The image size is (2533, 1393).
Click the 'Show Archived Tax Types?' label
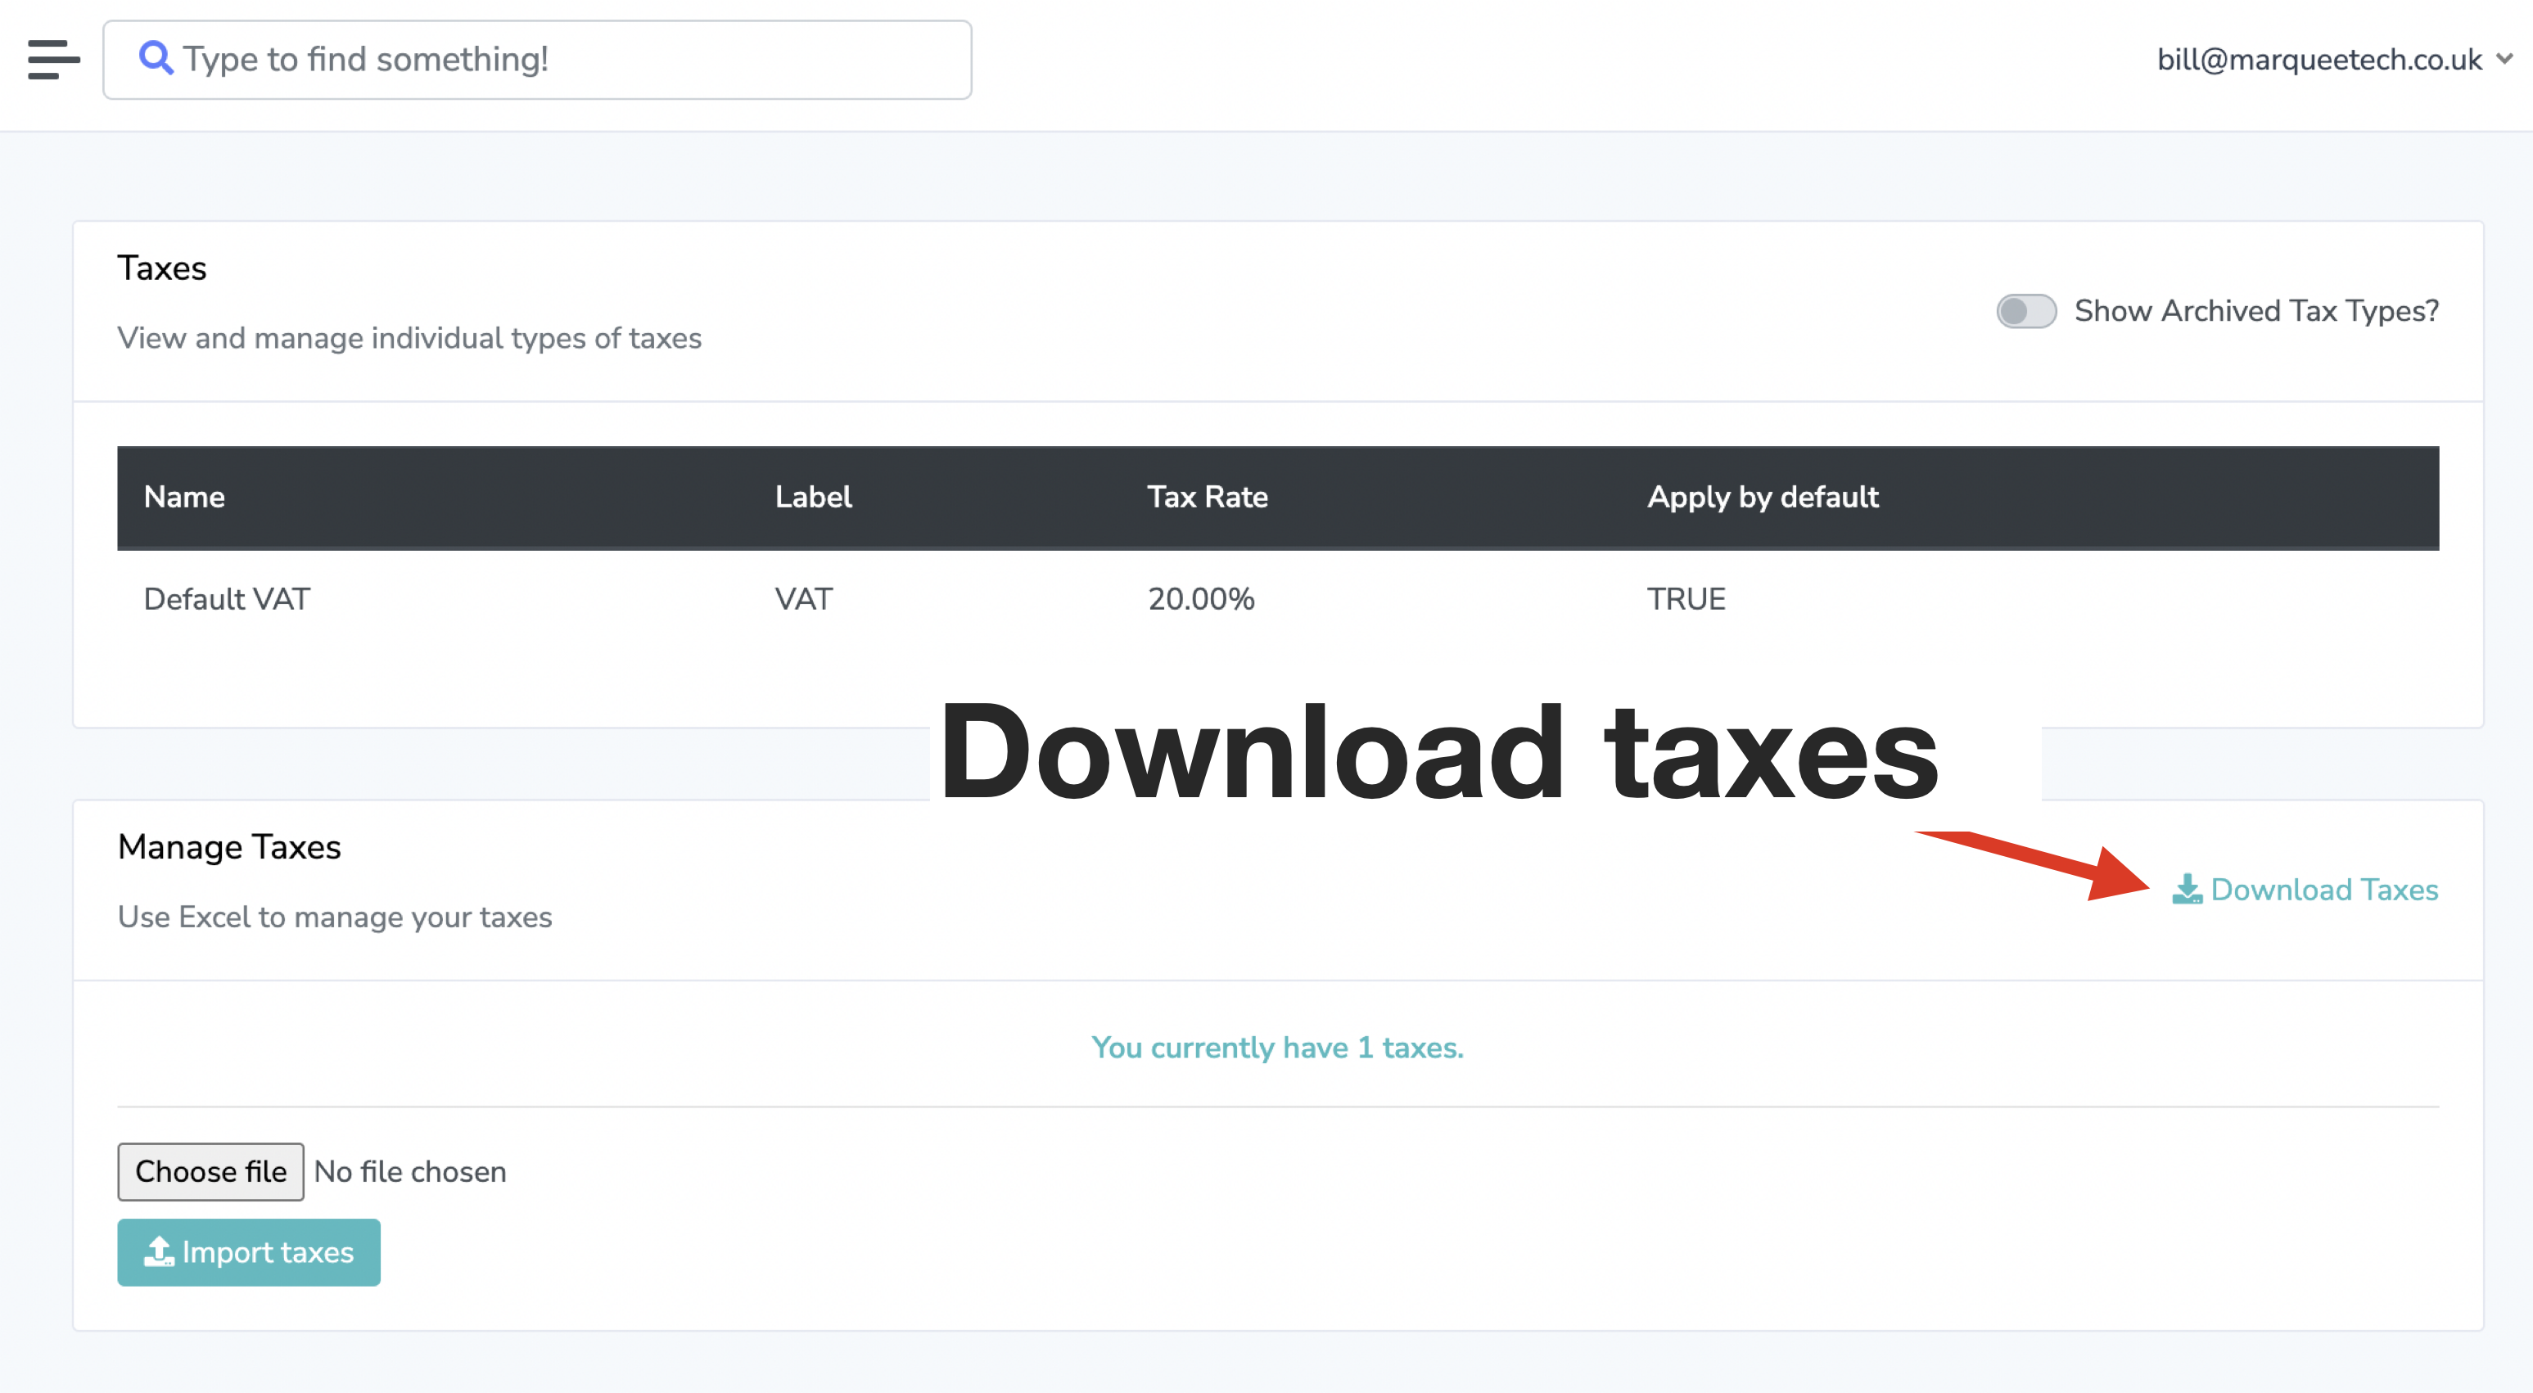2256,311
